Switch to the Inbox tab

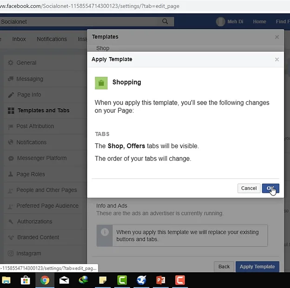coord(19,39)
